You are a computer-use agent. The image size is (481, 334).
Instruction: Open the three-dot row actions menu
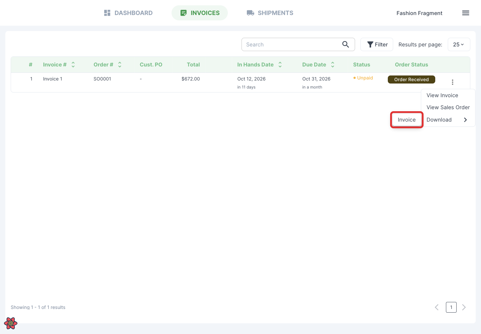tap(453, 82)
